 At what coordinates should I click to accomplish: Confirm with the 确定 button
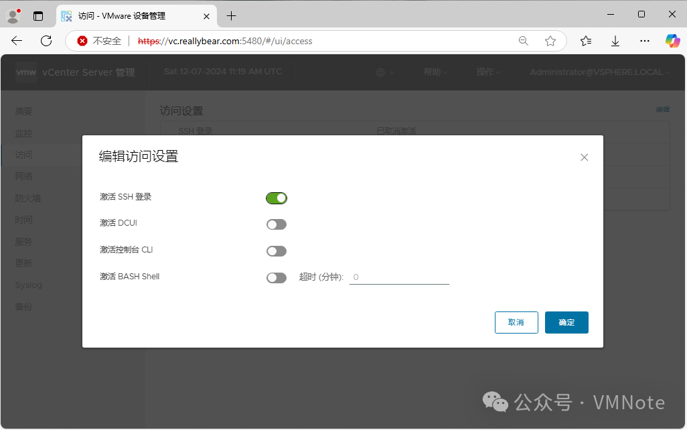pyautogui.click(x=566, y=322)
